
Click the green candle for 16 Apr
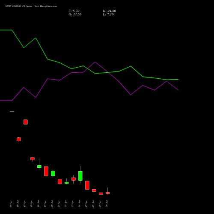39,166
